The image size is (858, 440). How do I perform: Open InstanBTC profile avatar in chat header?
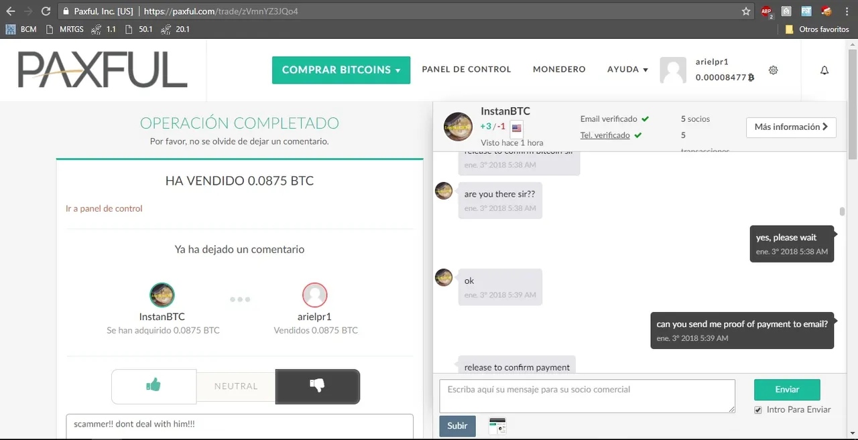[x=458, y=127]
